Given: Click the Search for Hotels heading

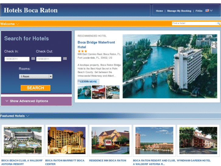Looking at the screenshot, I should coord(26,38).
